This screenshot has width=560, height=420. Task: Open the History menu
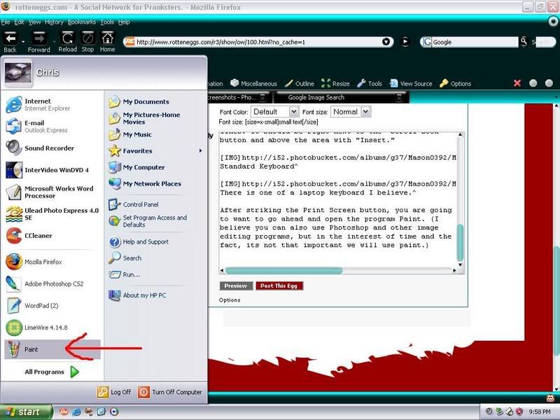pyautogui.click(x=54, y=22)
